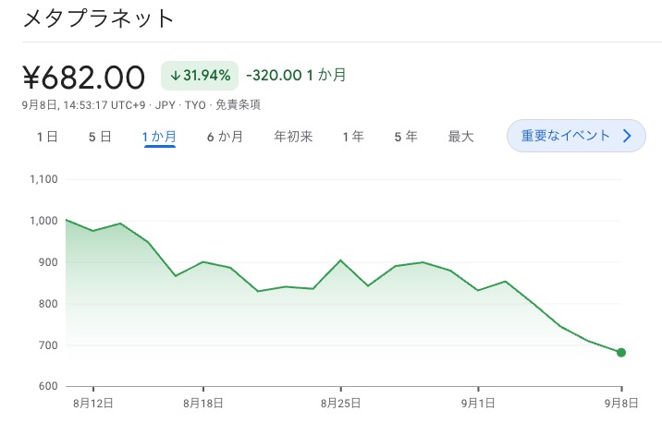662x423 pixels.
Task: Click the 9月1日 date axis label
Action: tap(478, 404)
